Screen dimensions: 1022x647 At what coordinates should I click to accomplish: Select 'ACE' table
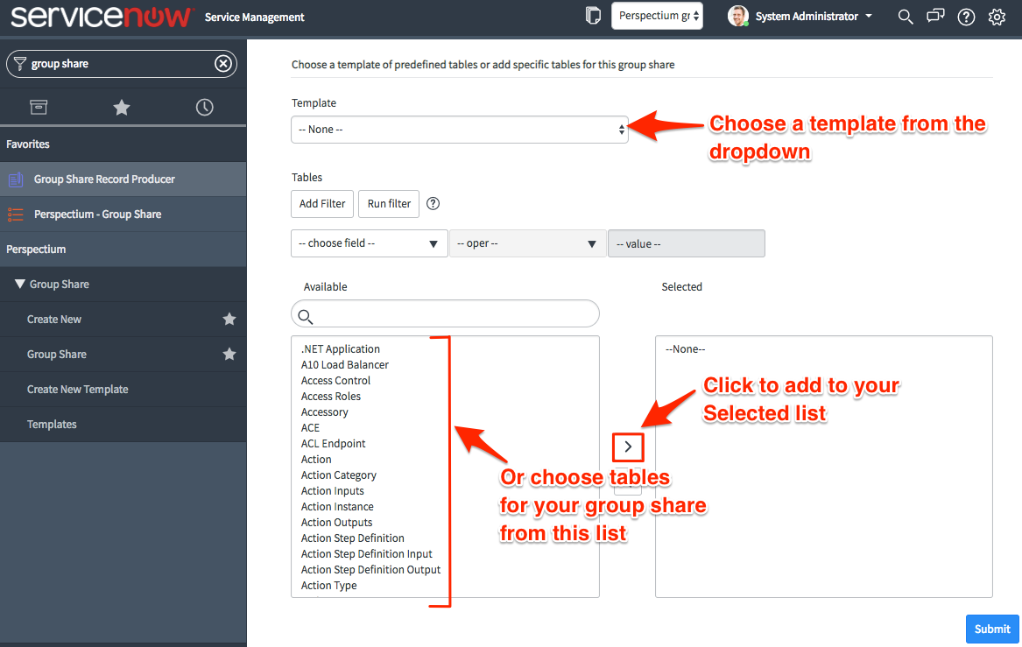[x=310, y=428]
